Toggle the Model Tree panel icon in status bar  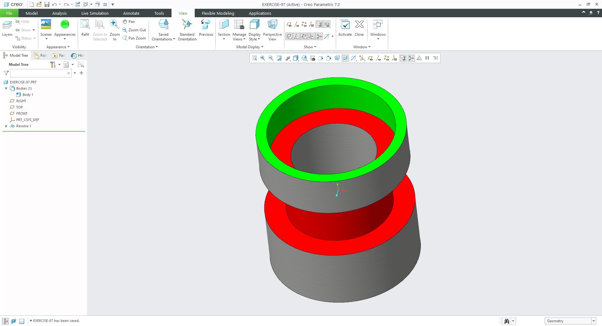coord(6,321)
